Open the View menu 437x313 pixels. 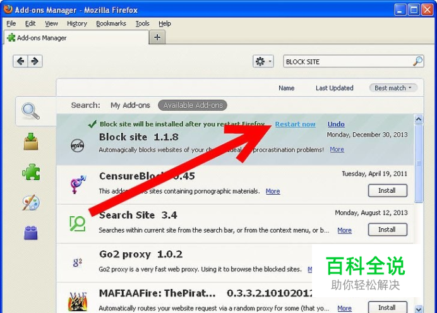click(52, 23)
